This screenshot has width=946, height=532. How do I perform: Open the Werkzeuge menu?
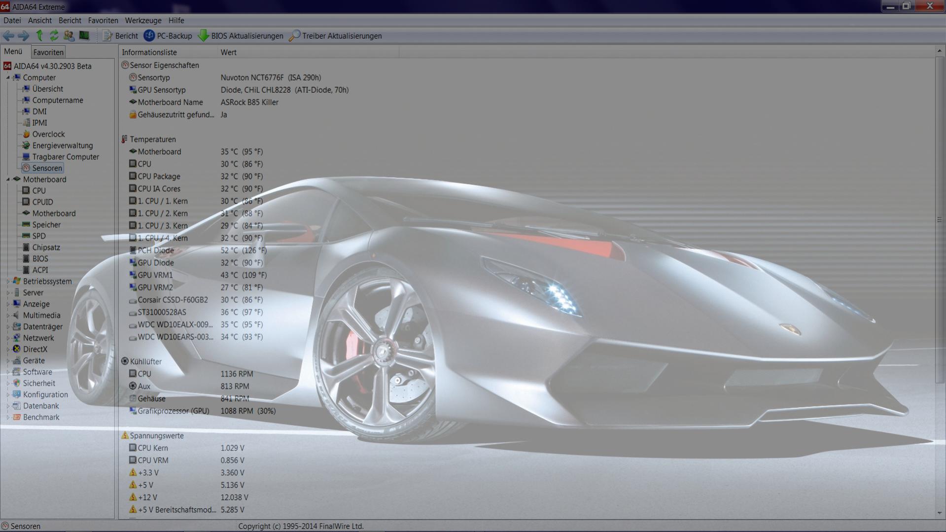(x=143, y=20)
